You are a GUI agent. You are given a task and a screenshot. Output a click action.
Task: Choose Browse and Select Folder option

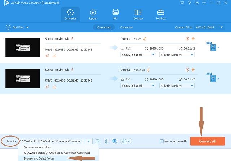tap(58, 158)
